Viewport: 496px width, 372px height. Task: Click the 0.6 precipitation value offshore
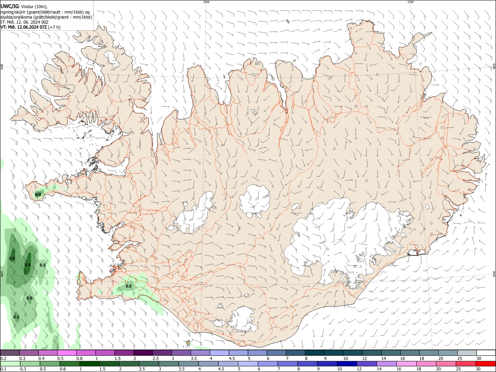pos(29,298)
